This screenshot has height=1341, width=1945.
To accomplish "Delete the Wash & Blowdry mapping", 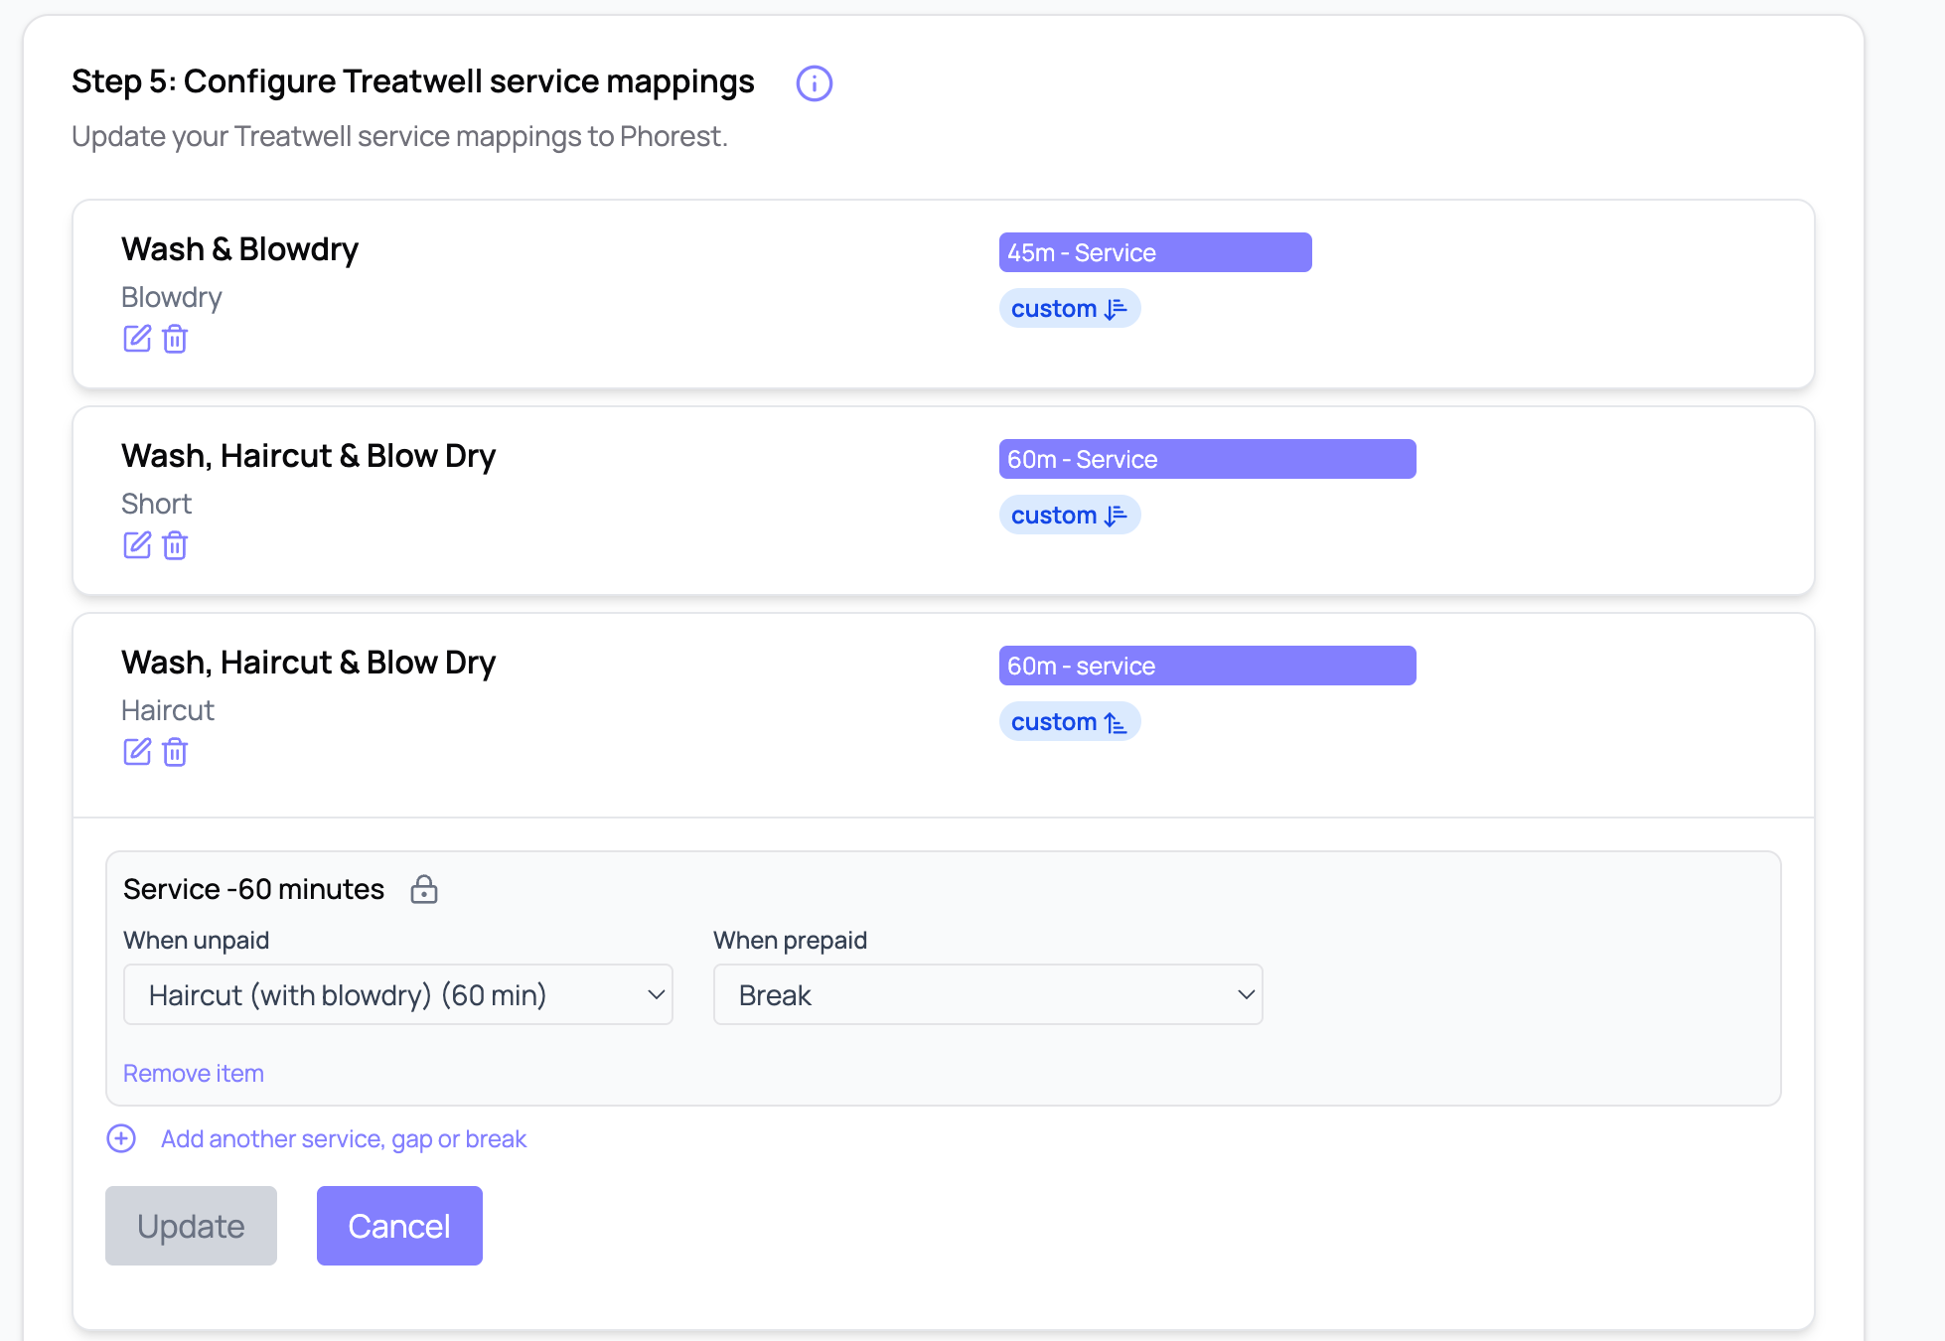I will pyautogui.click(x=175, y=339).
